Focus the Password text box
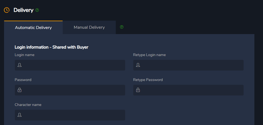263x125 pixels. click(73, 90)
